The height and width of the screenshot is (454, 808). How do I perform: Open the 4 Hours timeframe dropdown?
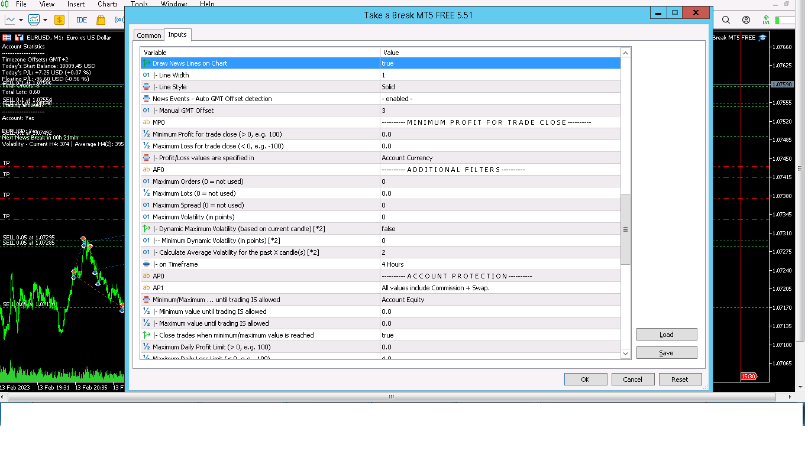[x=500, y=264]
